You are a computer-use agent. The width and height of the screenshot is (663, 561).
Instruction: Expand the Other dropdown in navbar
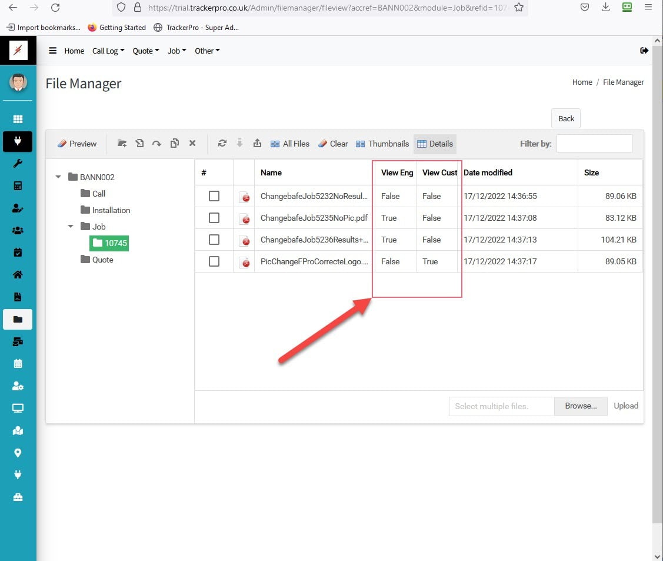pos(207,51)
